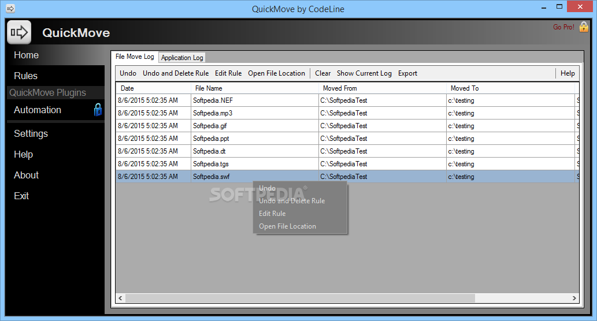Click the QuickMove arrow logo icon
This screenshot has width=597, height=321.
(19, 32)
